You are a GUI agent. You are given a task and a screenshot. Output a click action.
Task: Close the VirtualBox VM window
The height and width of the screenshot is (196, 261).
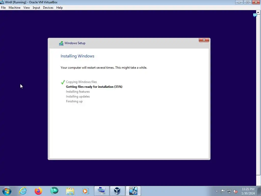pyautogui.click(x=256, y=2)
